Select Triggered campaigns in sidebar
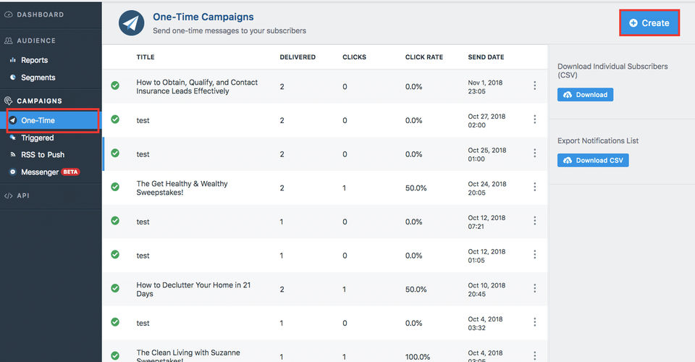 coord(37,138)
